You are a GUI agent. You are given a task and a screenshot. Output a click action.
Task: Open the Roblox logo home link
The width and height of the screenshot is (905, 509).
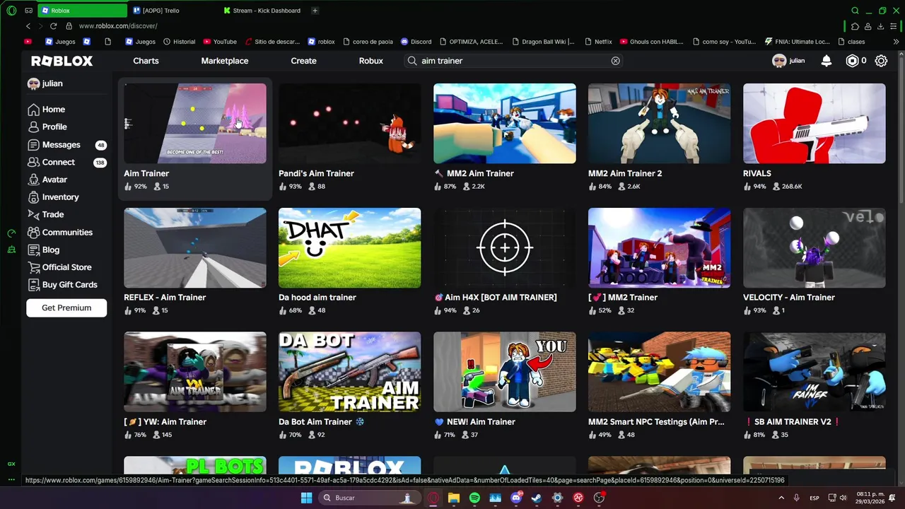(62, 61)
